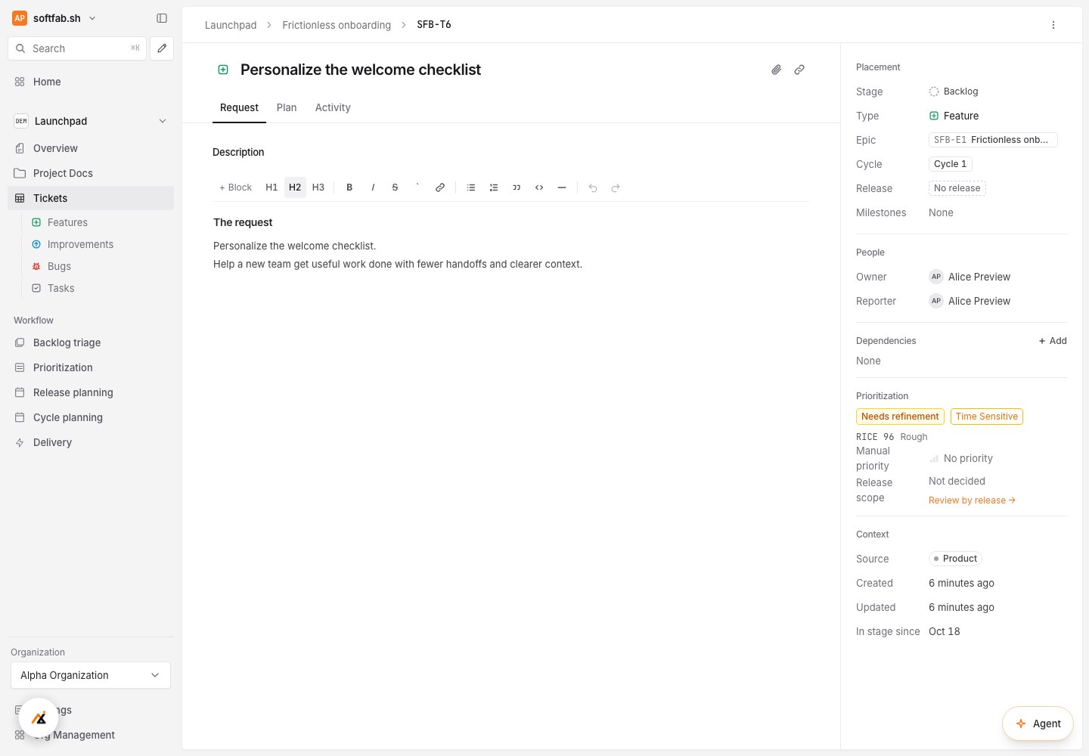This screenshot has height=756, width=1089.
Task: Insert a bulleted list
Action: tap(471, 187)
